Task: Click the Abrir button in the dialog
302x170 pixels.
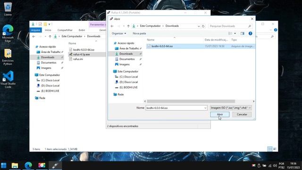Action: (x=220, y=114)
